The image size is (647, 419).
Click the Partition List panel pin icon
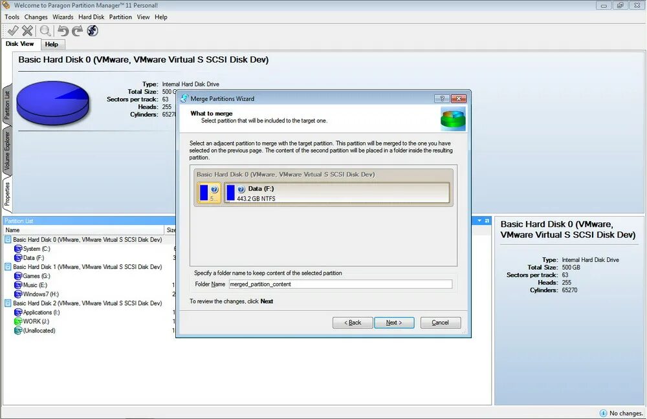pos(487,220)
